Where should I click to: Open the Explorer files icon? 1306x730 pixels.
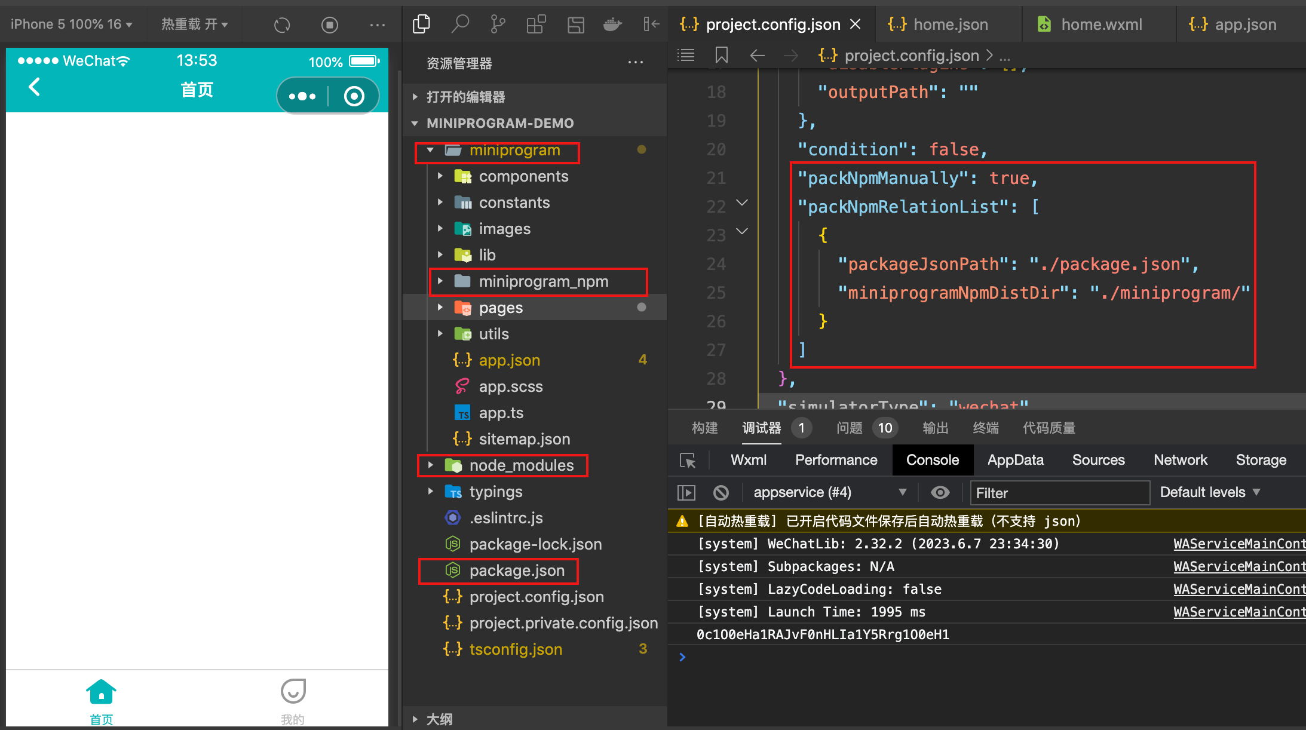421,24
